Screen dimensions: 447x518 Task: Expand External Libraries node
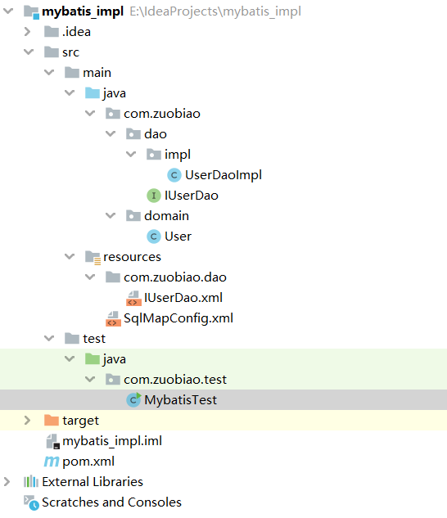click(7, 482)
